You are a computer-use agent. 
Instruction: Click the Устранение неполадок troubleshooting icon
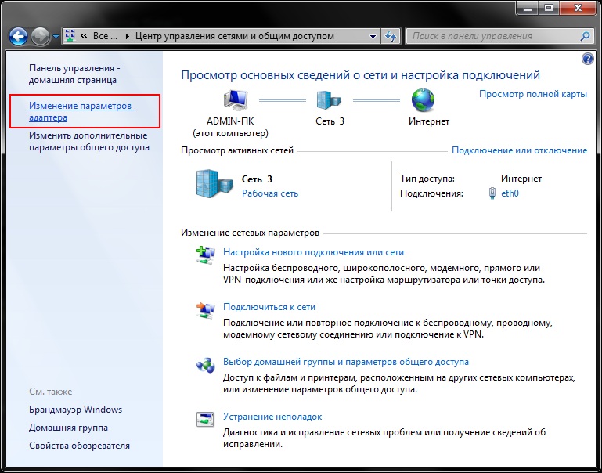click(205, 419)
